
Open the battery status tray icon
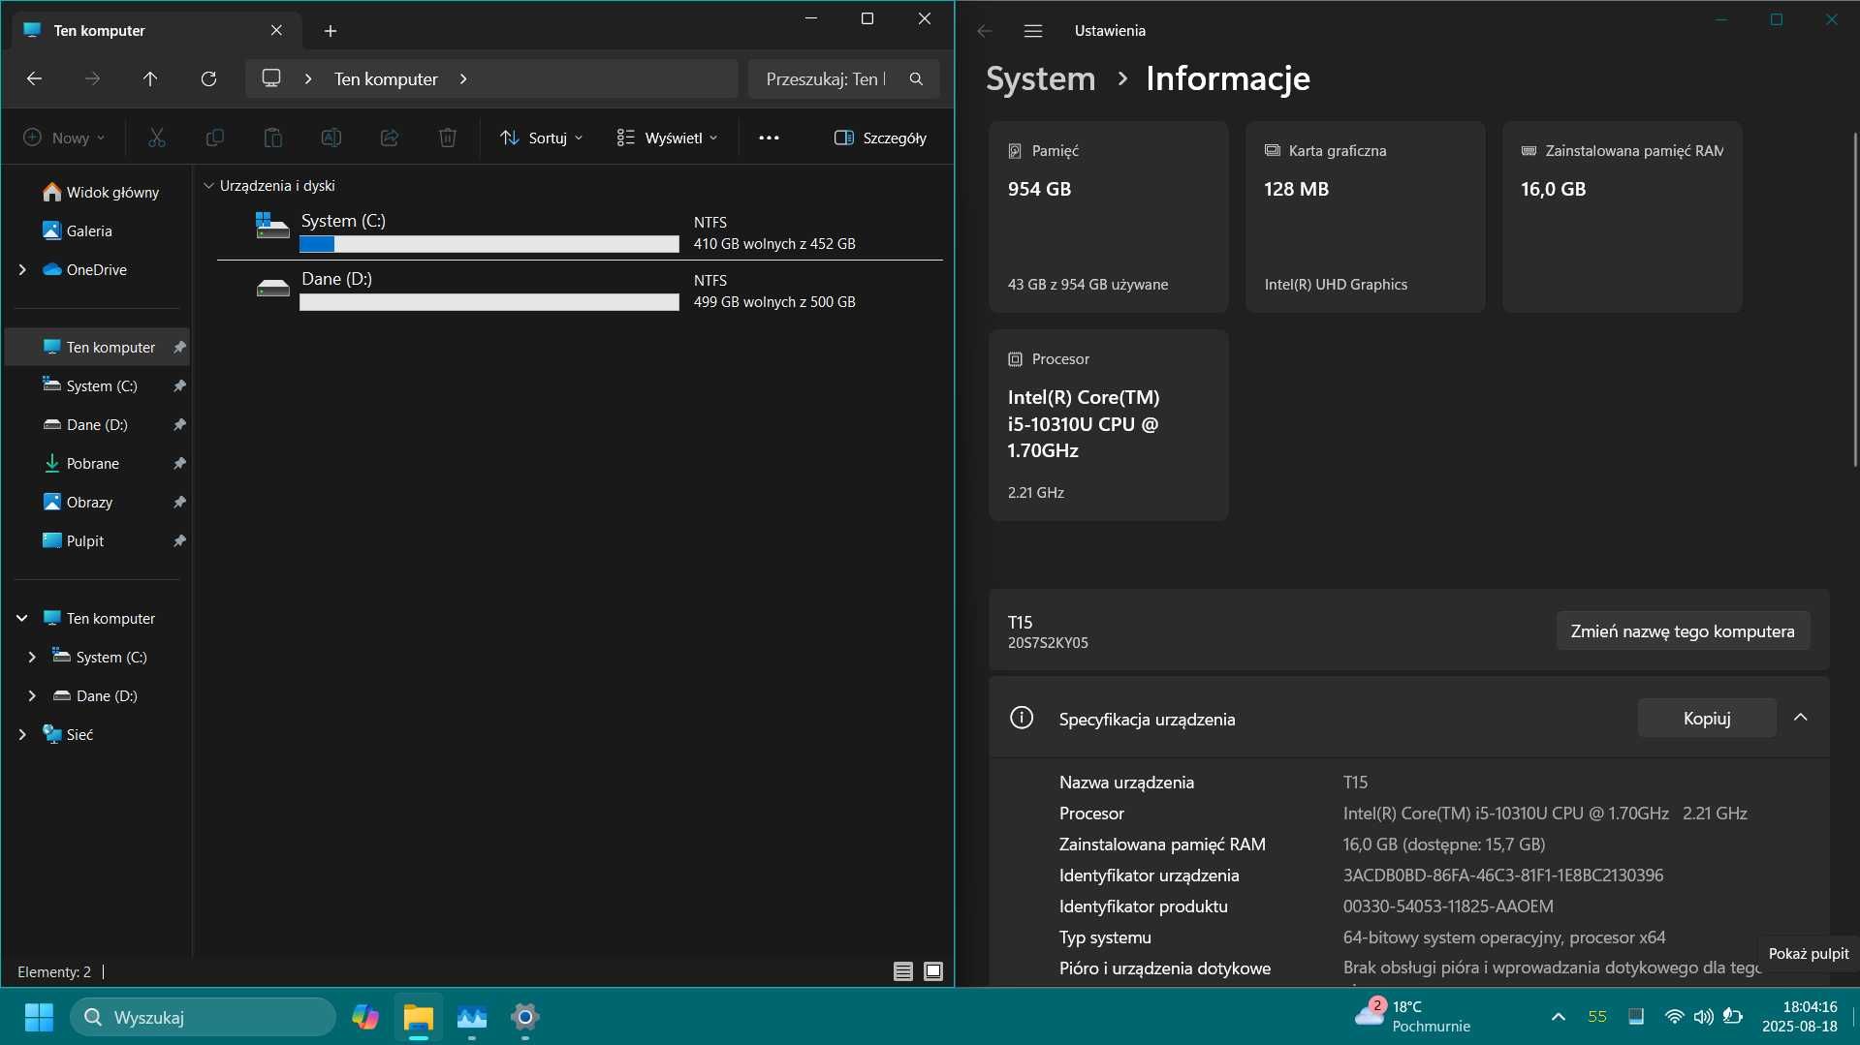(1733, 1017)
